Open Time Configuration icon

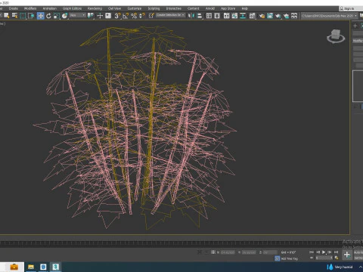336,258
